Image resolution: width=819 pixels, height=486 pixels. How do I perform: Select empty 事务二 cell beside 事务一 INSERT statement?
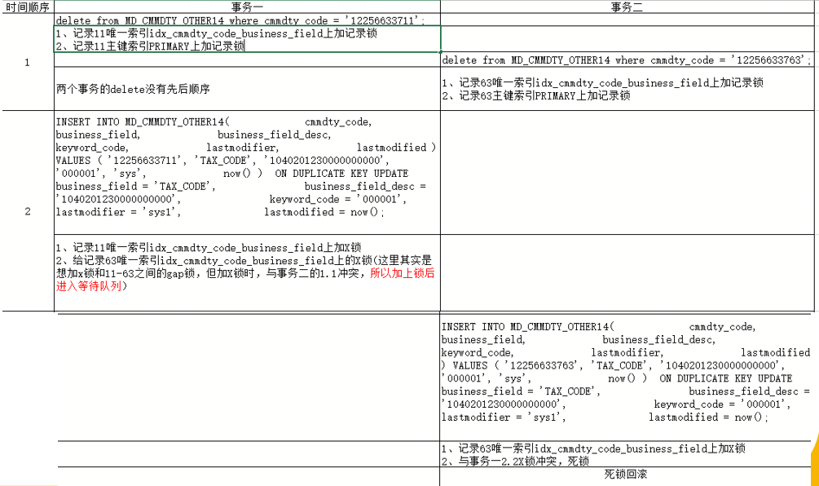click(x=627, y=173)
